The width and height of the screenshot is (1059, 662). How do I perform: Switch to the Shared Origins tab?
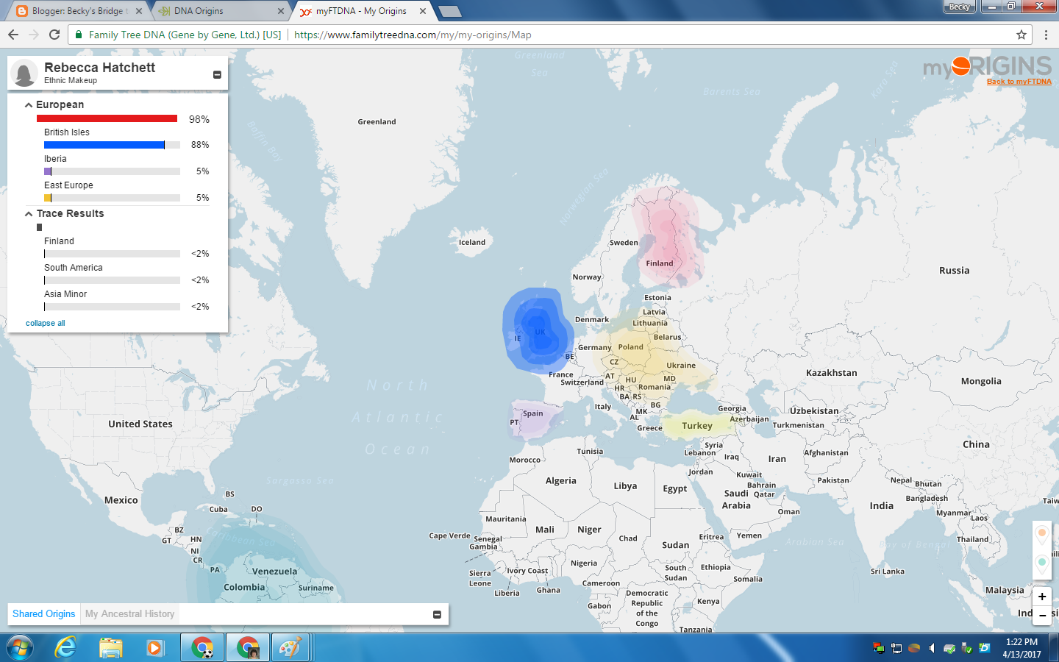(x=44, y=614)
